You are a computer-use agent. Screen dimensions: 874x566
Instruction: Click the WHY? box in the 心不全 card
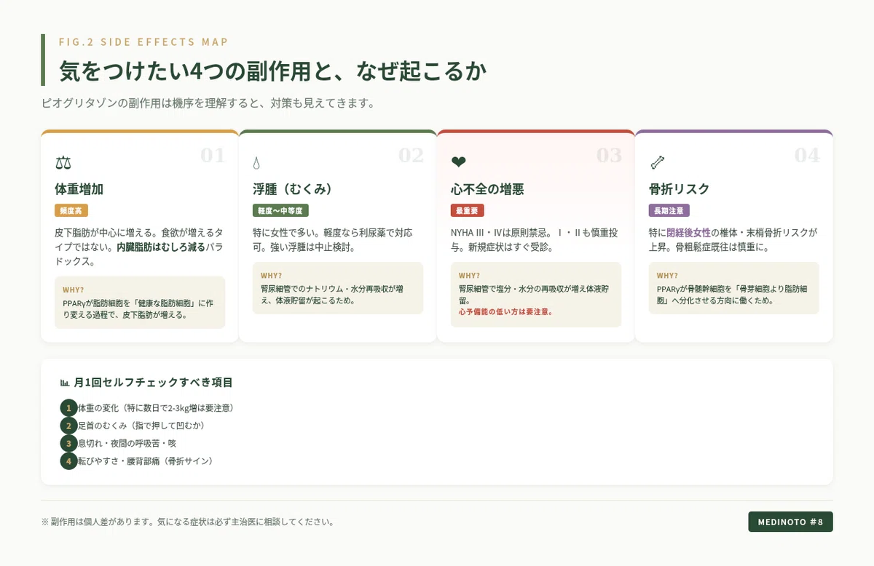coord(536,295)
